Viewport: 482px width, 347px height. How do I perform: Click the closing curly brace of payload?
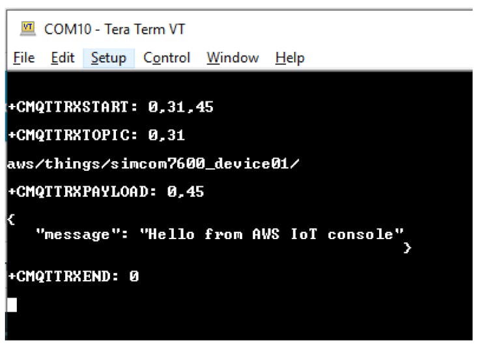click(x=407, y=248)
